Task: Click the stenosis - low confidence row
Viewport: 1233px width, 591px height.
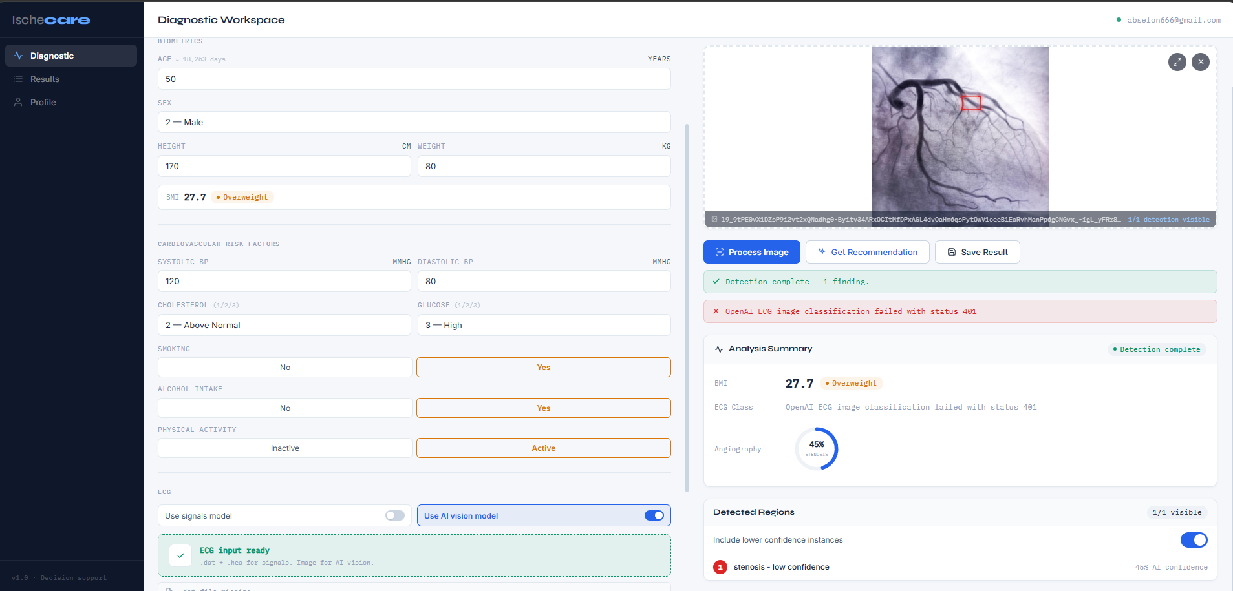Action: tap(960, 567)
